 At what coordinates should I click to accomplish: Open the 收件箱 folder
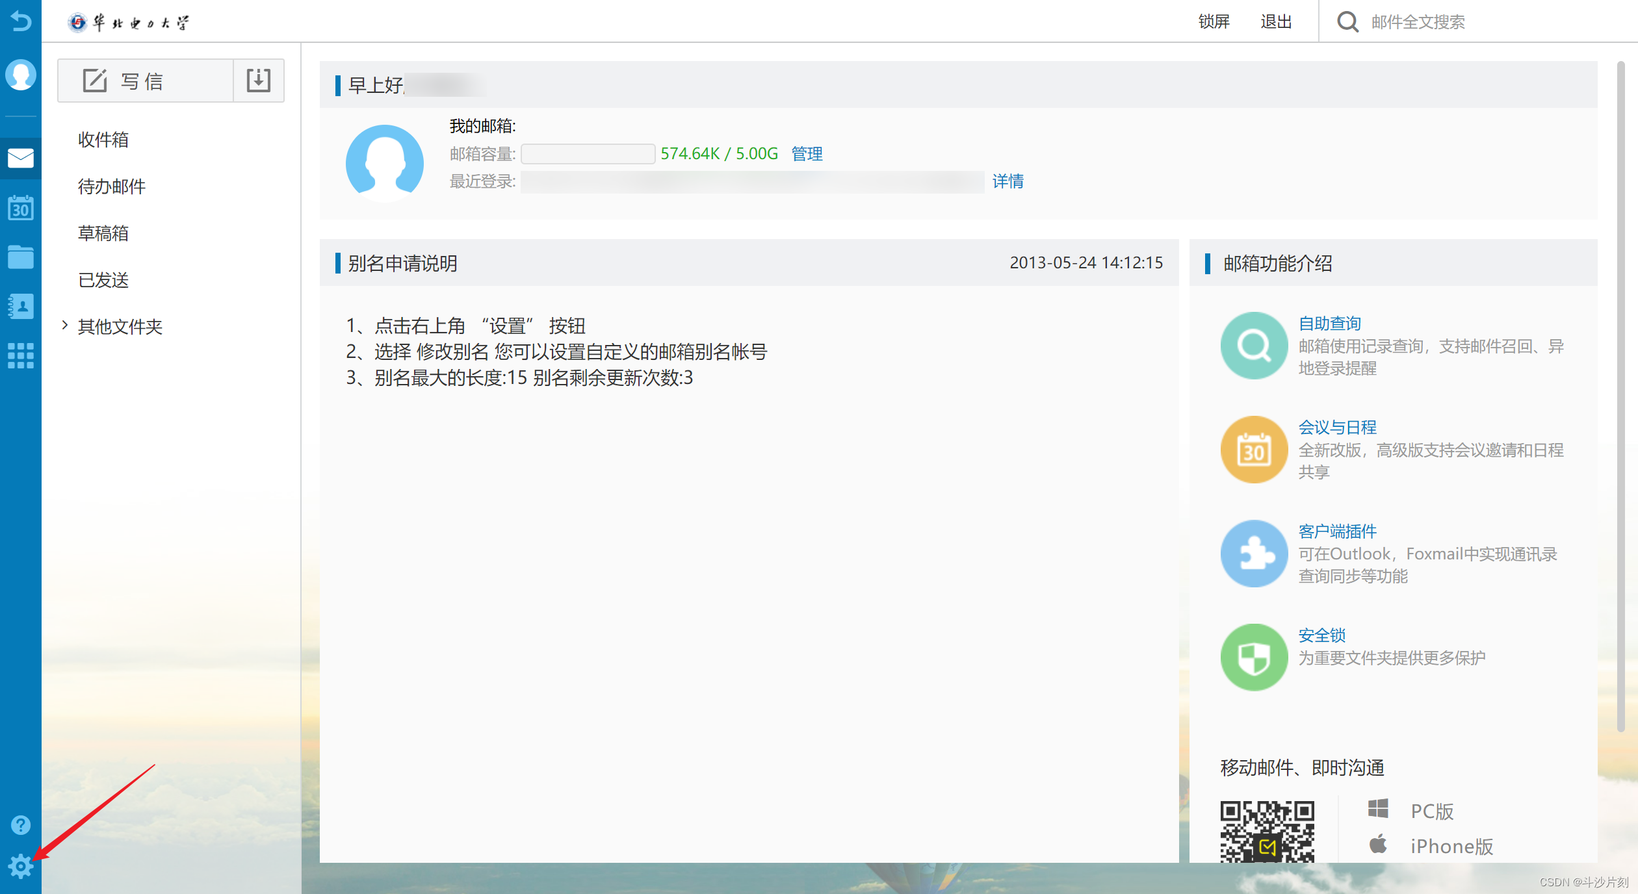tap(103, 140)
